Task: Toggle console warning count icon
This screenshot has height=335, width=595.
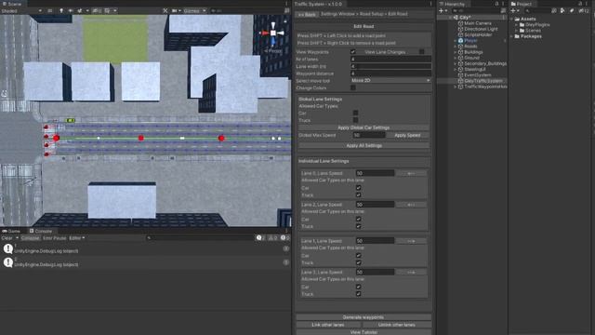Action: pyautogui.click(x=272, y=238)
